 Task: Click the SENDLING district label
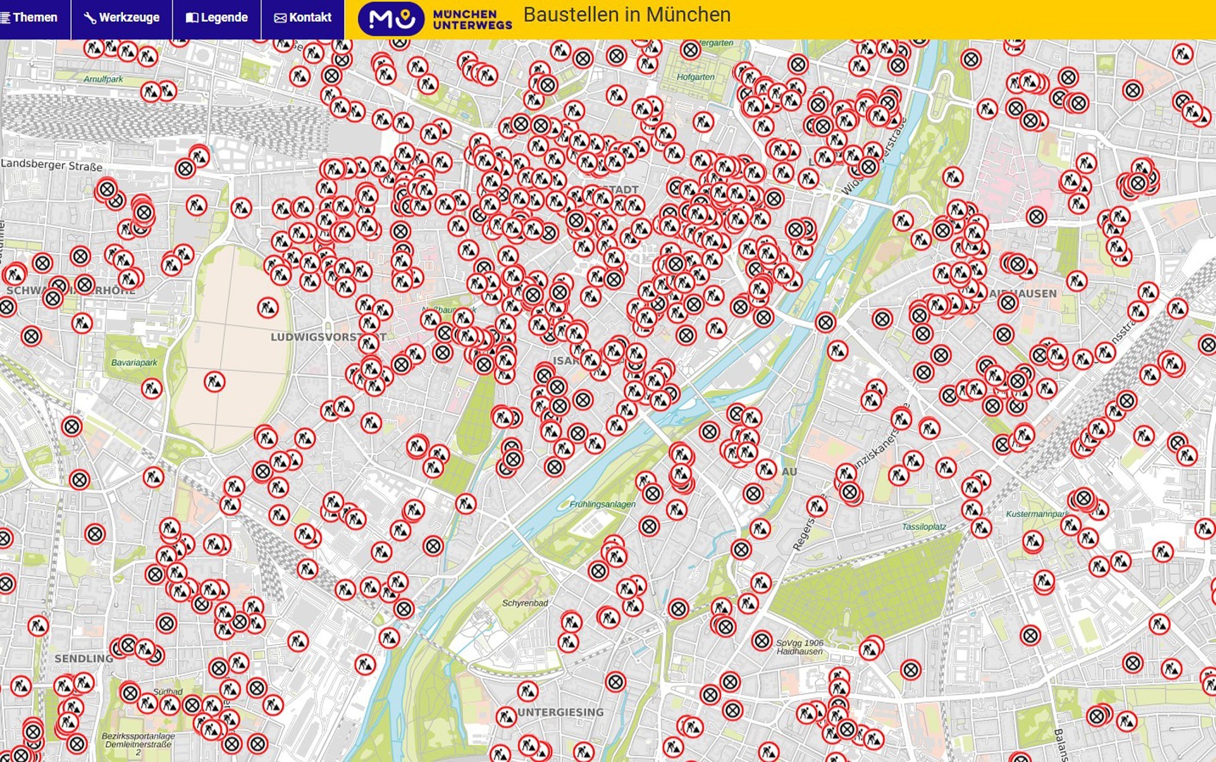coord(83,659)
